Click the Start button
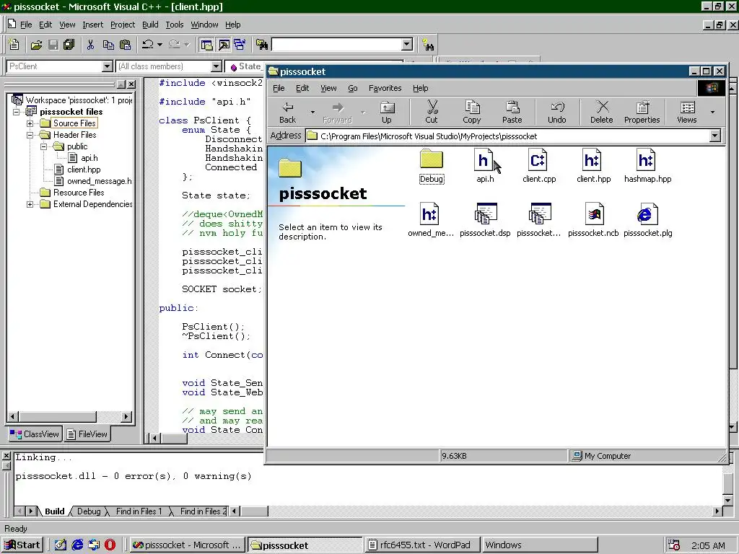Viewport: 739px width, 554px height. [x=22, y=545]
